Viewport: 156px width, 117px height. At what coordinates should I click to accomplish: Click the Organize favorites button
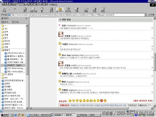[16, 22]
